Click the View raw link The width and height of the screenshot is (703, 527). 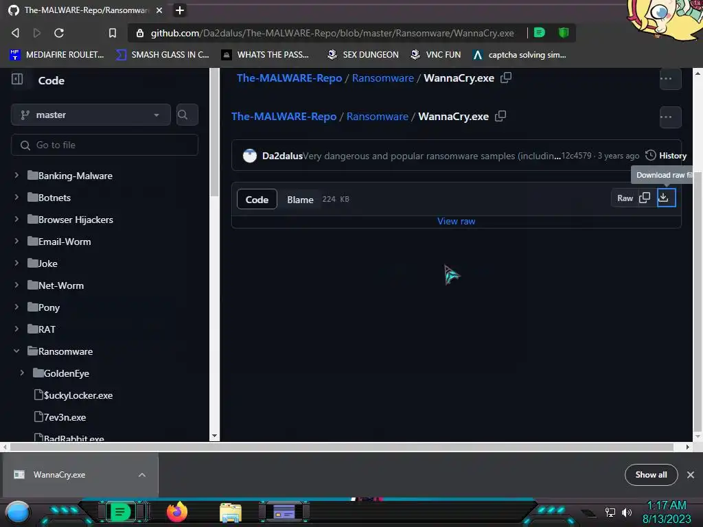click(456, 221)
